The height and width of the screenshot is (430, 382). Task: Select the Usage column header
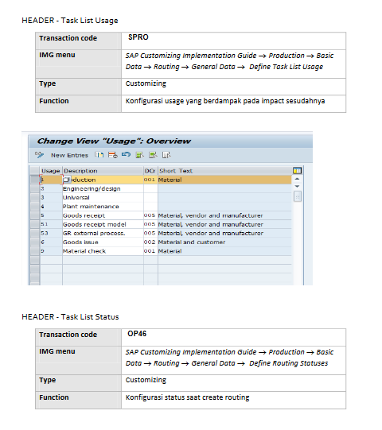click(51, 171)
